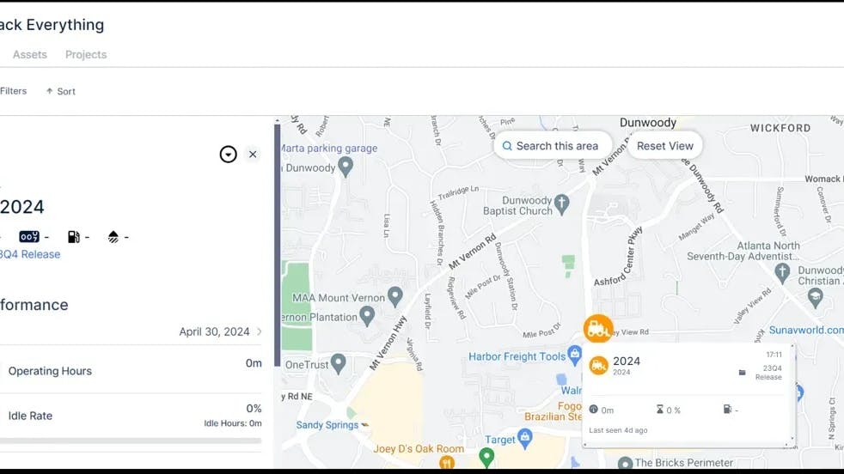Click the Dunwoody Christian school marker
This screenshot has width=844, height=474.
(816, 297)
